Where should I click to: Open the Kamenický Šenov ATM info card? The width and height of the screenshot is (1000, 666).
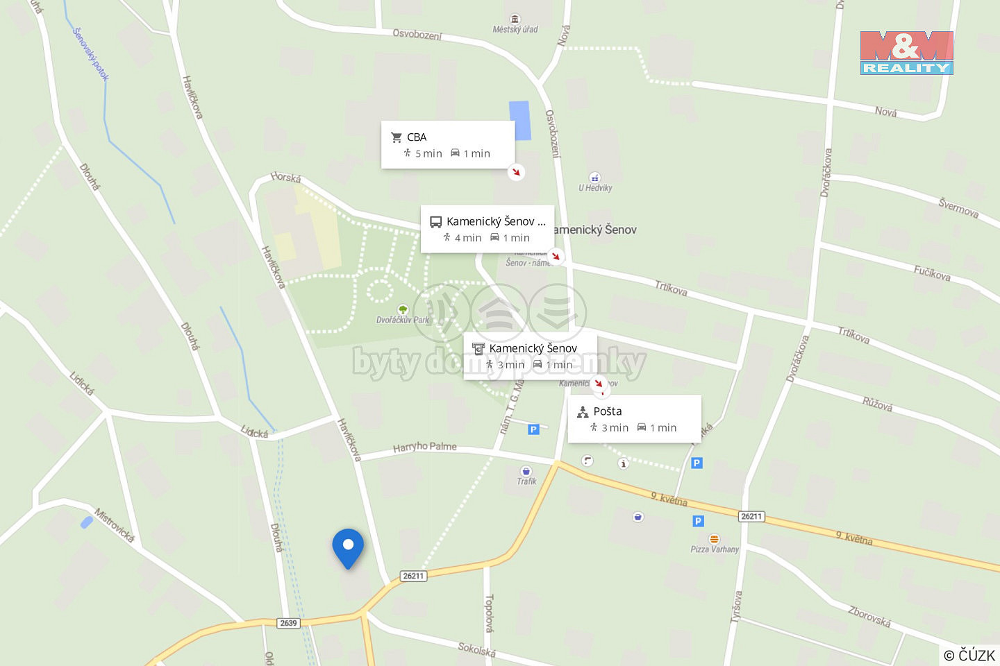coord(531,356)
